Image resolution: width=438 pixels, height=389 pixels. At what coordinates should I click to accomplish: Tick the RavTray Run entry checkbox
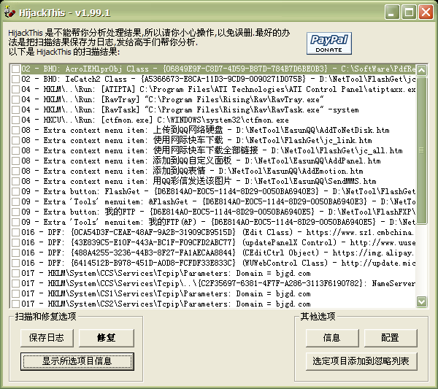tap(15, 99)
